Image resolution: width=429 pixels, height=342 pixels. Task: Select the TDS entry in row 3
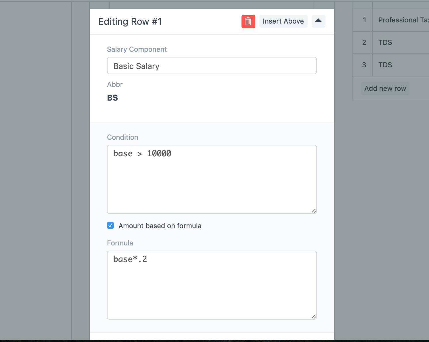click(385, 65)
